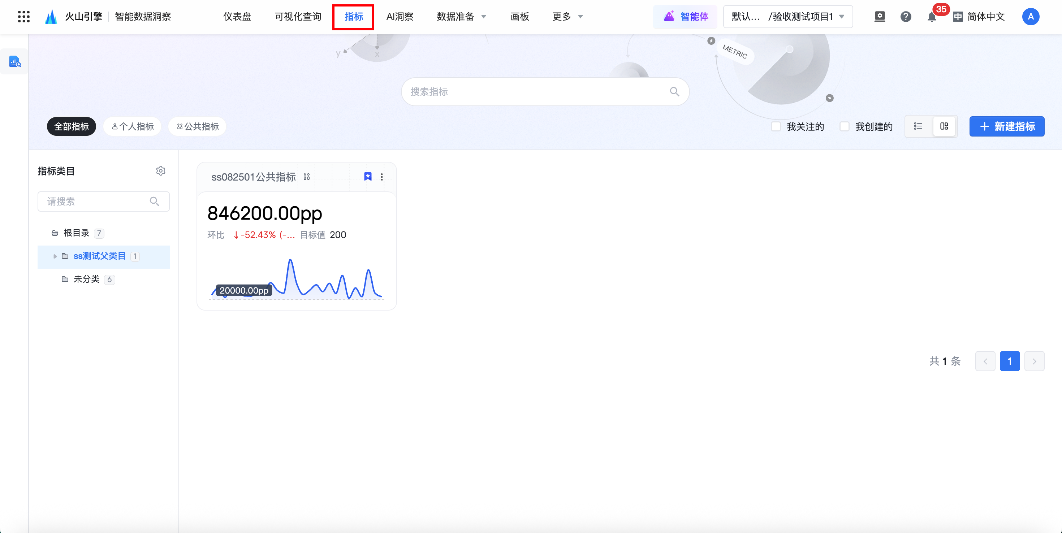Check the 我创建的 checkbox

click(844, 126)
